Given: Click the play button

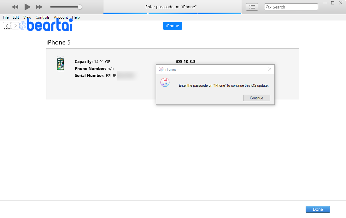Looking at the screenshot, I should pyautogui.click(x=27, y=7).
